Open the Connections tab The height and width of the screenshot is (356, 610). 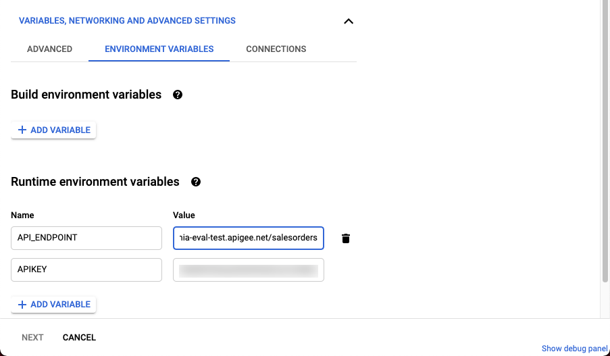pyautogui.click(x=276, y=49)
